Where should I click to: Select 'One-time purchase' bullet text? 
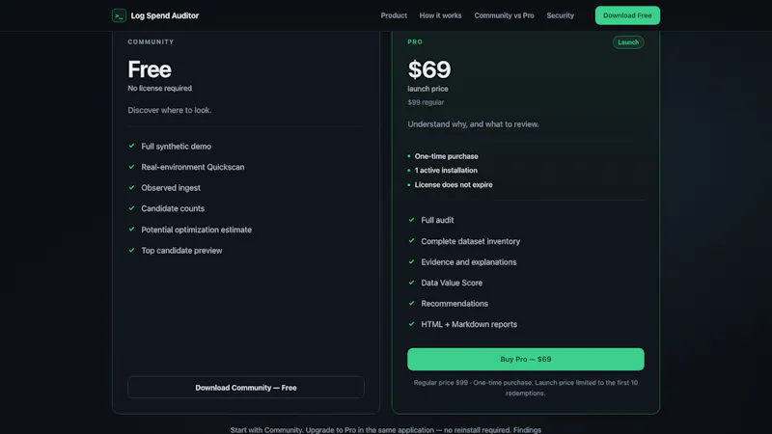click(446, 156)
